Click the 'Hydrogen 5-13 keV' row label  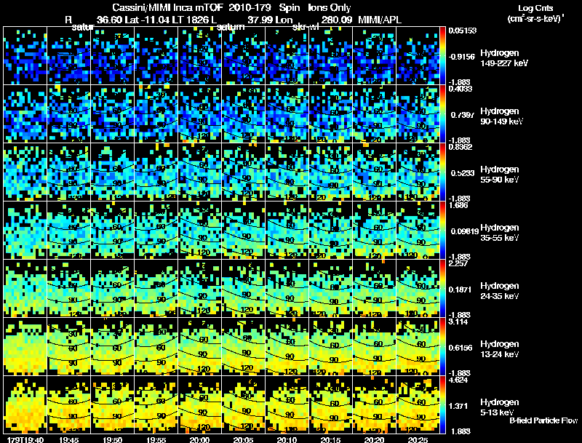point(500,407)
